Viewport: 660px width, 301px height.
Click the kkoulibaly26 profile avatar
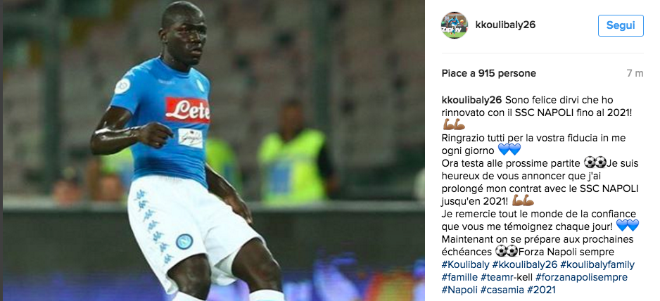click(454, 25)
